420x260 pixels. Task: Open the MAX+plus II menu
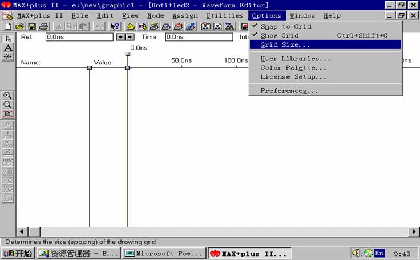(x=40, y=16)
